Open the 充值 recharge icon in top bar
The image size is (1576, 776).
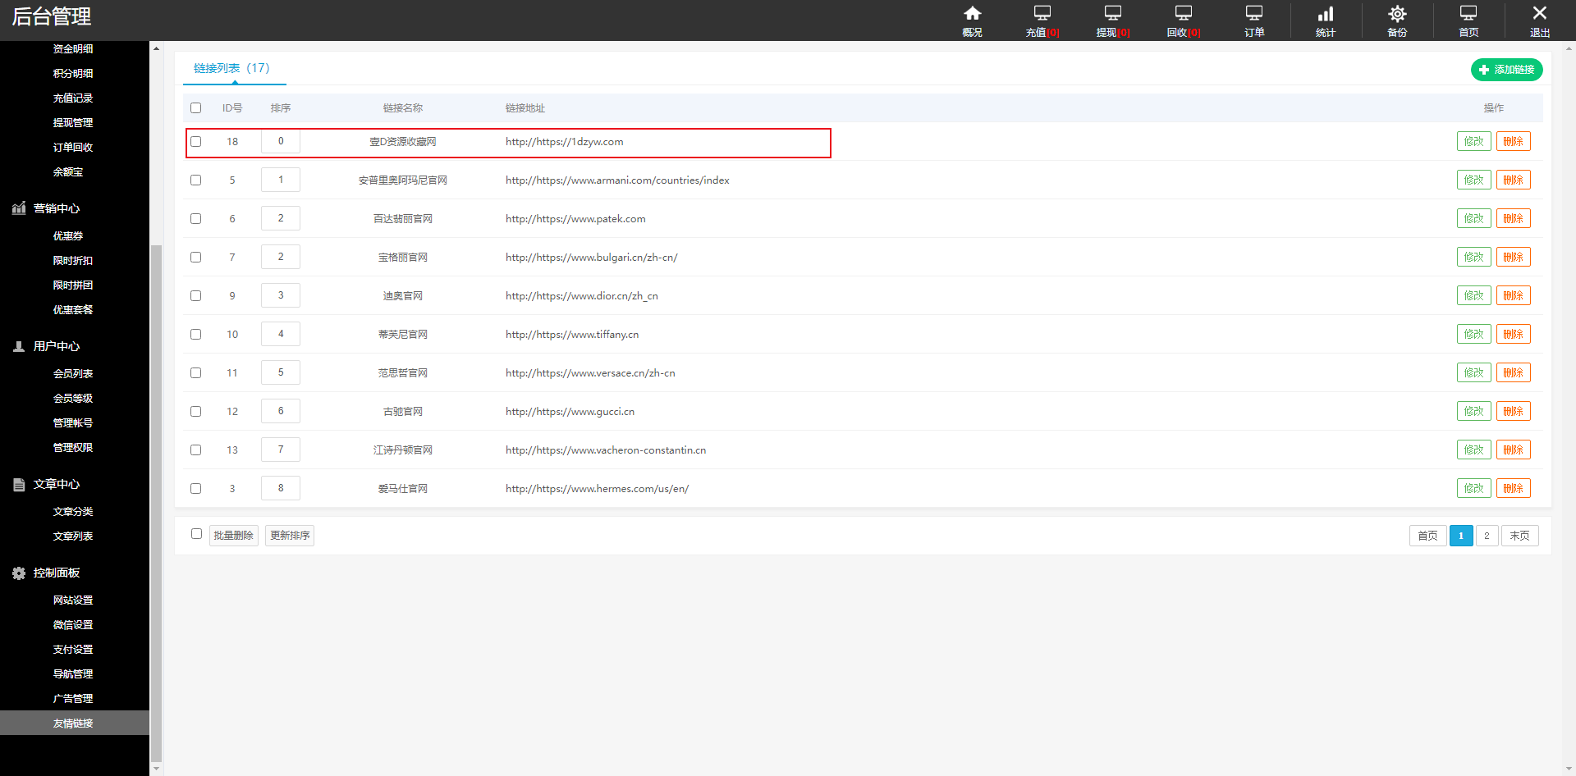1042,21
